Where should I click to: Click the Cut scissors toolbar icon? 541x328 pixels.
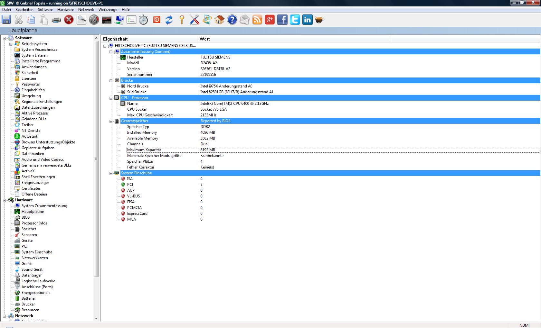pos(19,20)
